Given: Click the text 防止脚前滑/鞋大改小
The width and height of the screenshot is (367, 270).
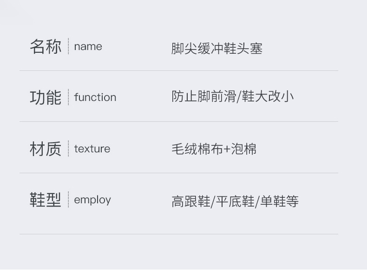Looking at the screenshot, I should tap(233, 97).
